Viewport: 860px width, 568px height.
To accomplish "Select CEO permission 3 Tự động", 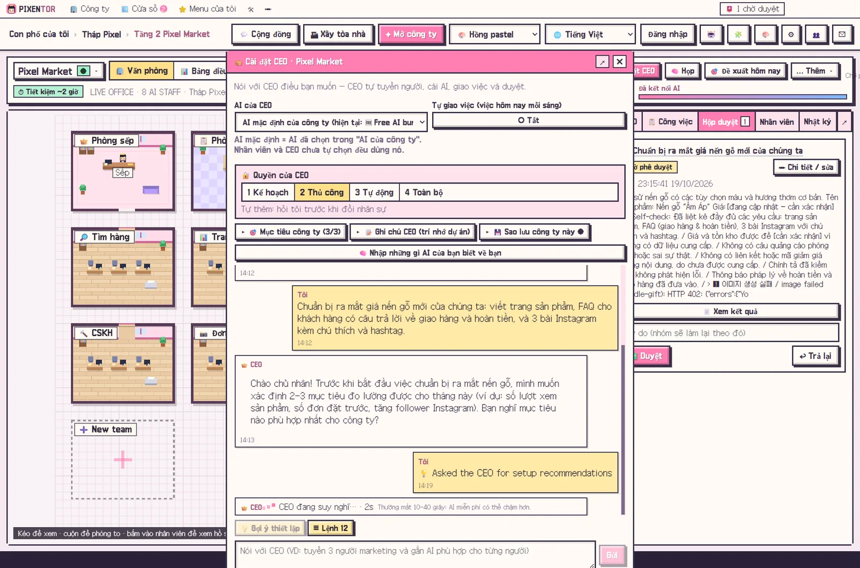I will tap(374, 193).
